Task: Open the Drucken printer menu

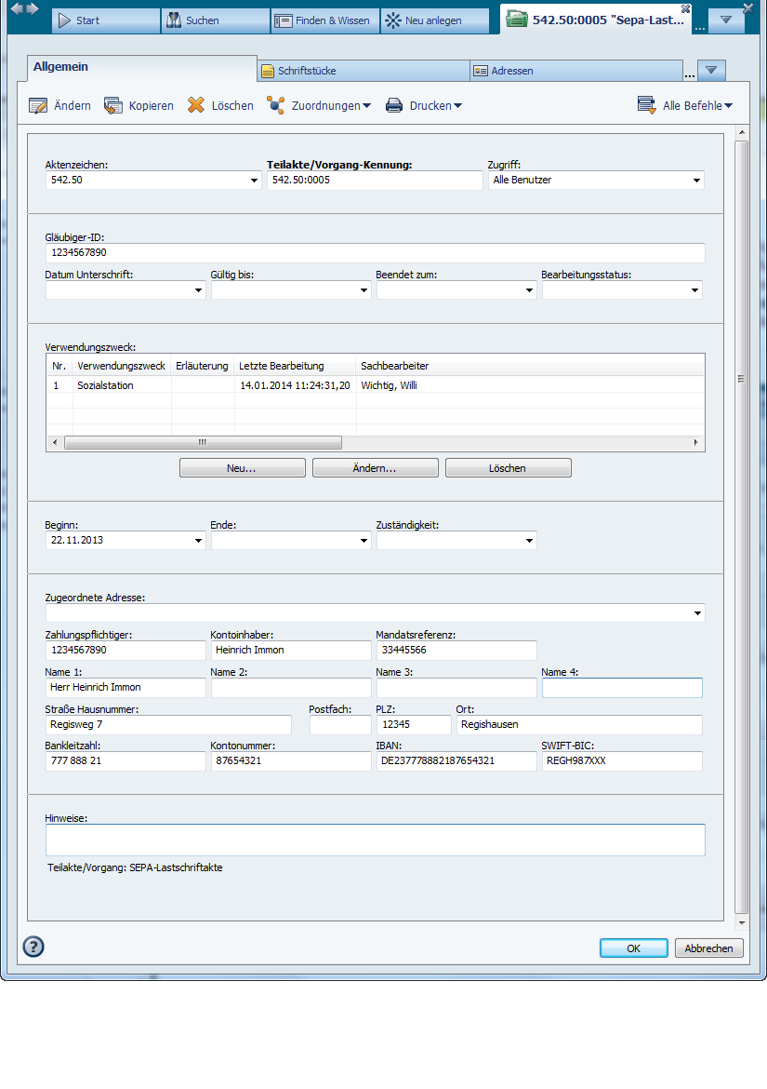Action: click(x=424, y=106)
